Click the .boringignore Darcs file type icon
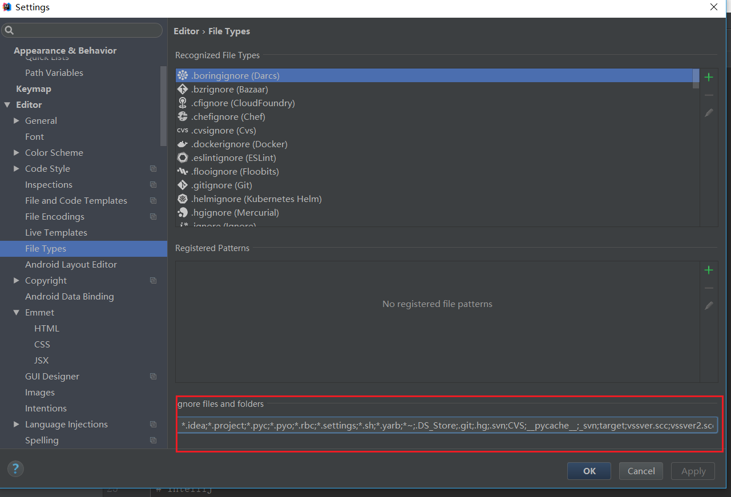 [x=183, y=75]
